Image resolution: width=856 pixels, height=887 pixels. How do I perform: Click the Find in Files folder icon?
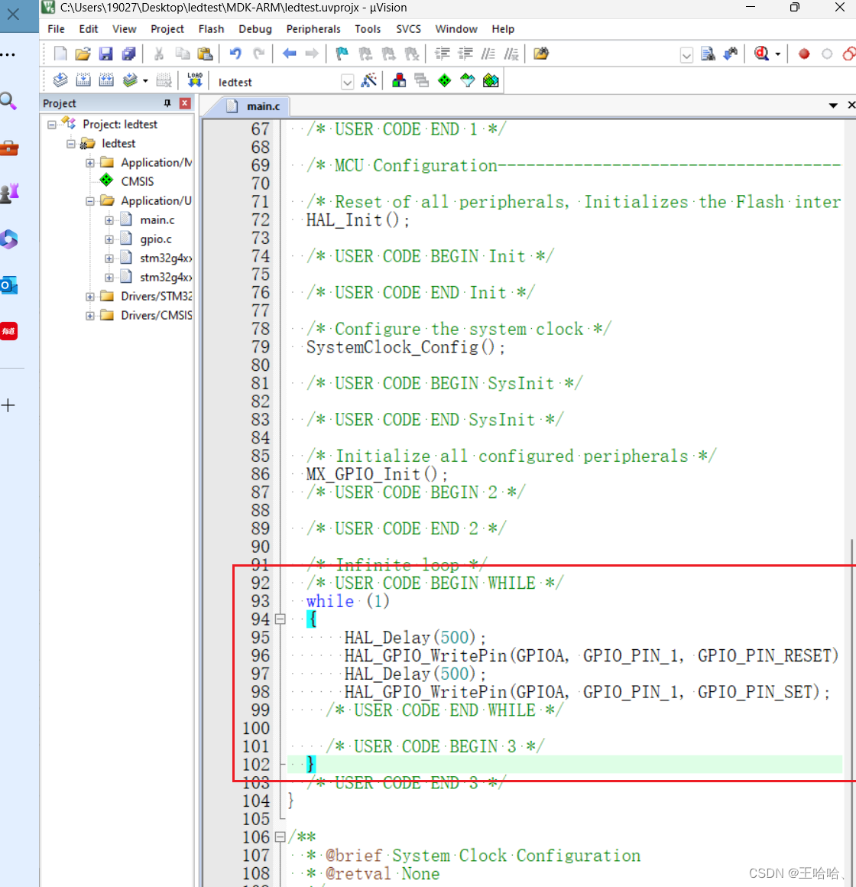click(x=541, y=54)
